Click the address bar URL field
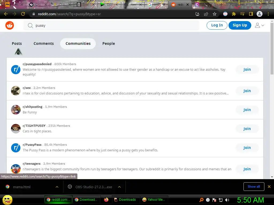This screenshot has width=274, height=205. click(112, 14)
